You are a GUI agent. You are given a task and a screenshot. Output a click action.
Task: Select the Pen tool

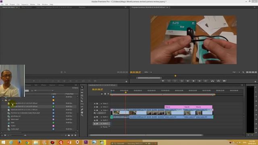82,110
